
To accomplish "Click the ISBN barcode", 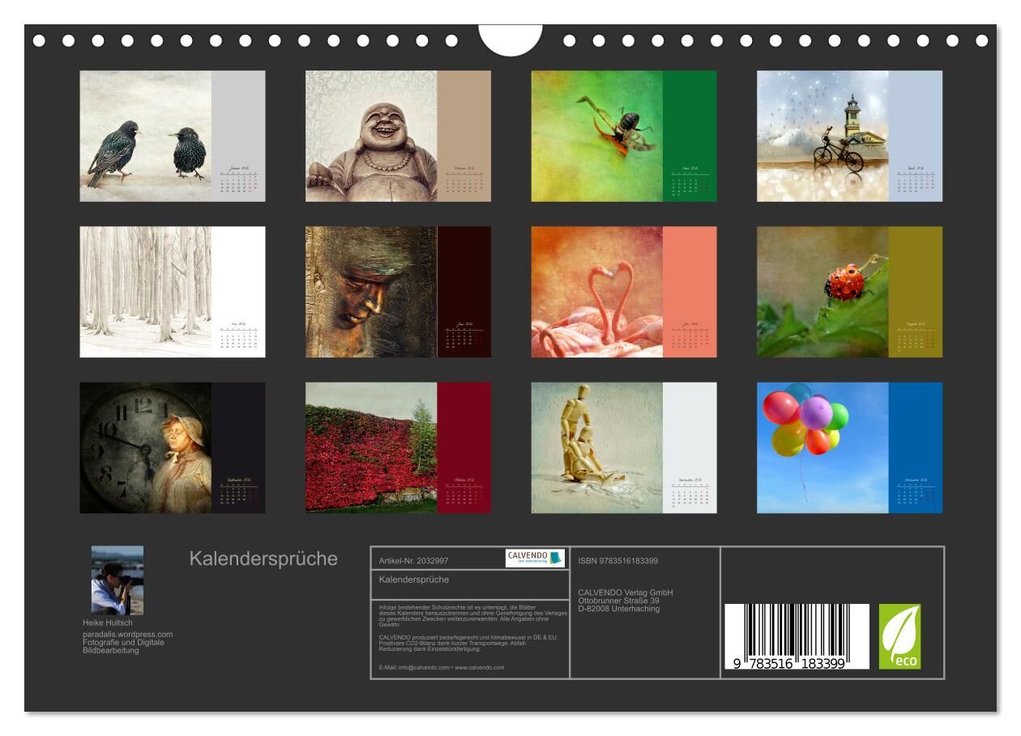I will 796,636.
